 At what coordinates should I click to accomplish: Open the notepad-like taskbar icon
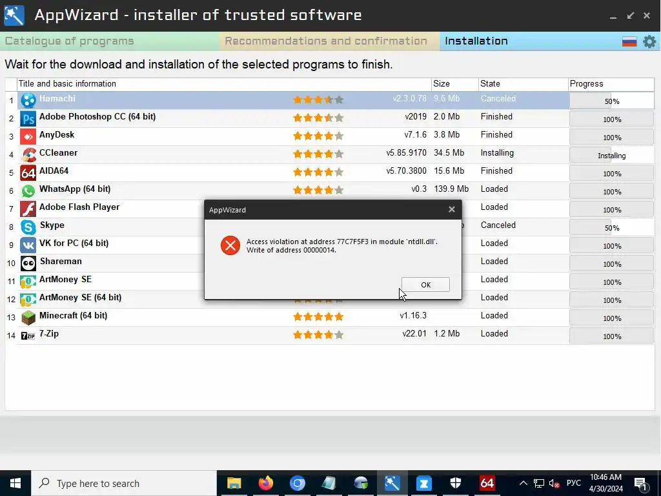329,483
